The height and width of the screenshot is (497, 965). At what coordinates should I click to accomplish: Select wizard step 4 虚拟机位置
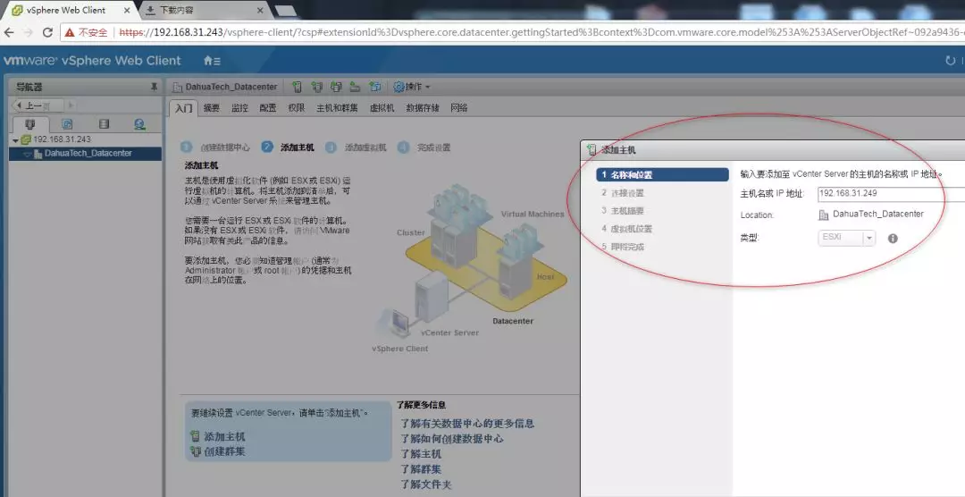point(626,229)
